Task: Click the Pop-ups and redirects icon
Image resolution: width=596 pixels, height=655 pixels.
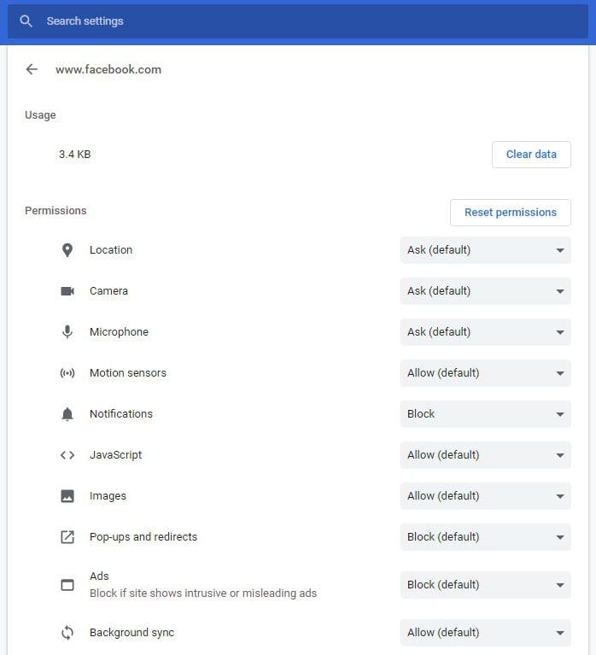Action: [x=67, y=537]
